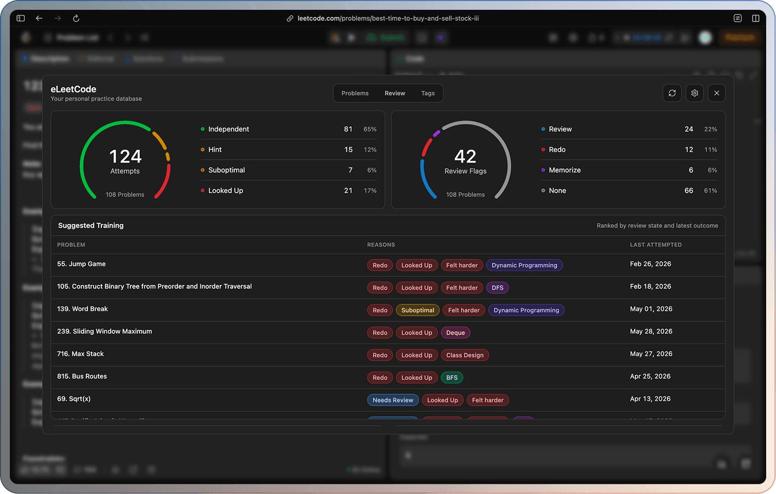This screenshot has width=776, height=494.
Task: Select the Review tab
Action: (395, 93)
